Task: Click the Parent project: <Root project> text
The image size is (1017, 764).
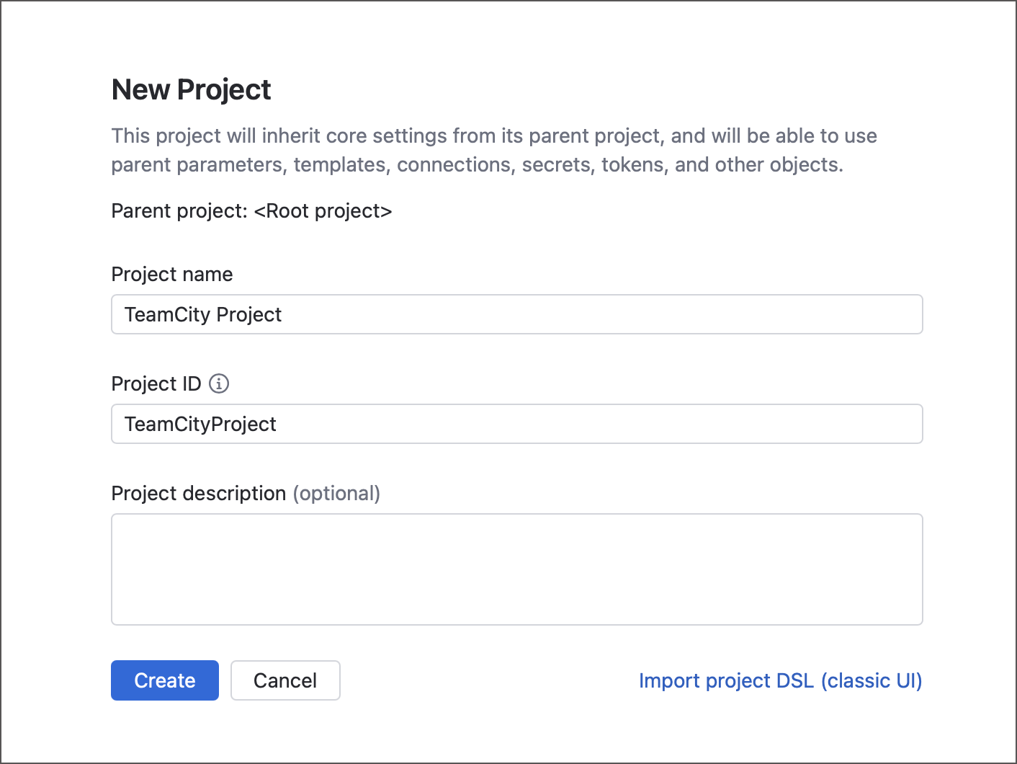Action: coord(251,210)
